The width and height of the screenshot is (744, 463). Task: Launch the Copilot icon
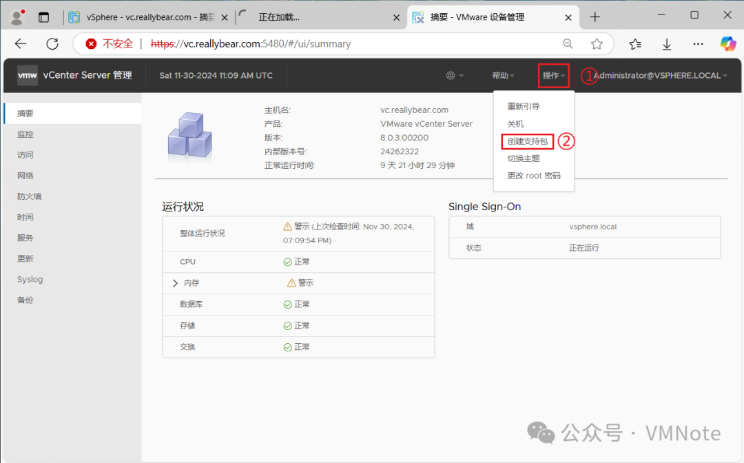pos(728,44)
